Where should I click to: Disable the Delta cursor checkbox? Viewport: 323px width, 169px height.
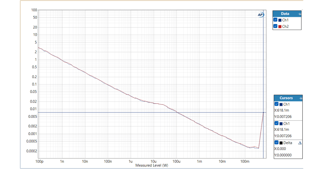point(276,143)
